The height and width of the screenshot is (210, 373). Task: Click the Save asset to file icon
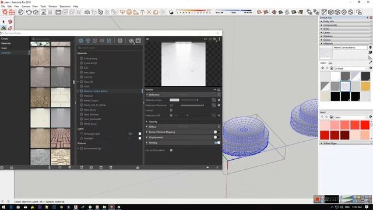[101, 167]
